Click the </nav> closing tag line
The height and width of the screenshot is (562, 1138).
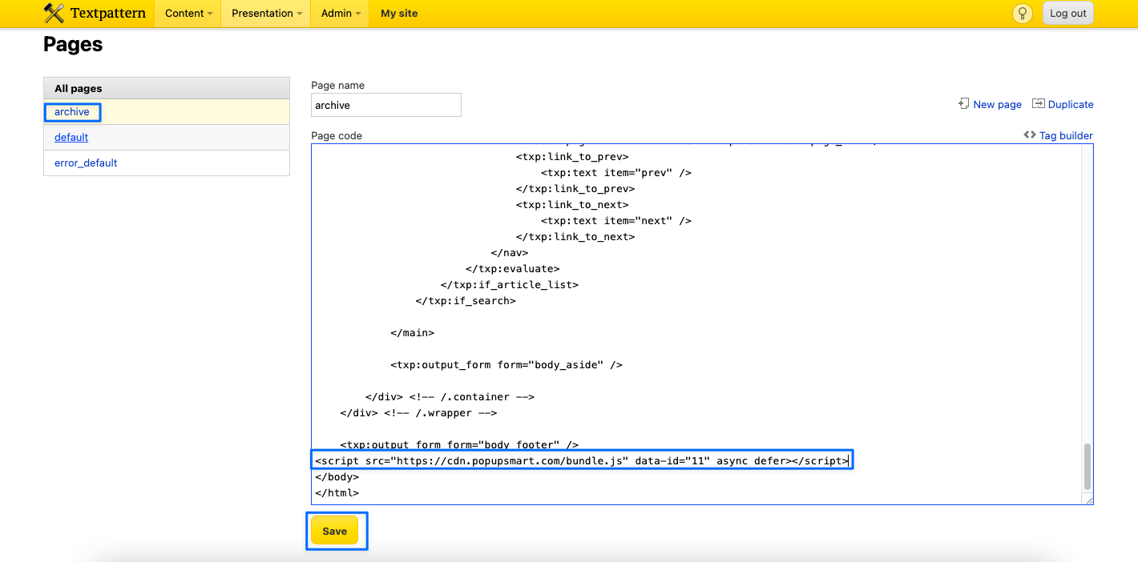(x=510, y=252)
